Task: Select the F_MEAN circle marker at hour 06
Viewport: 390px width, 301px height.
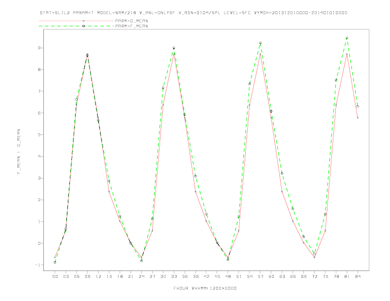Action: (77, 99)
